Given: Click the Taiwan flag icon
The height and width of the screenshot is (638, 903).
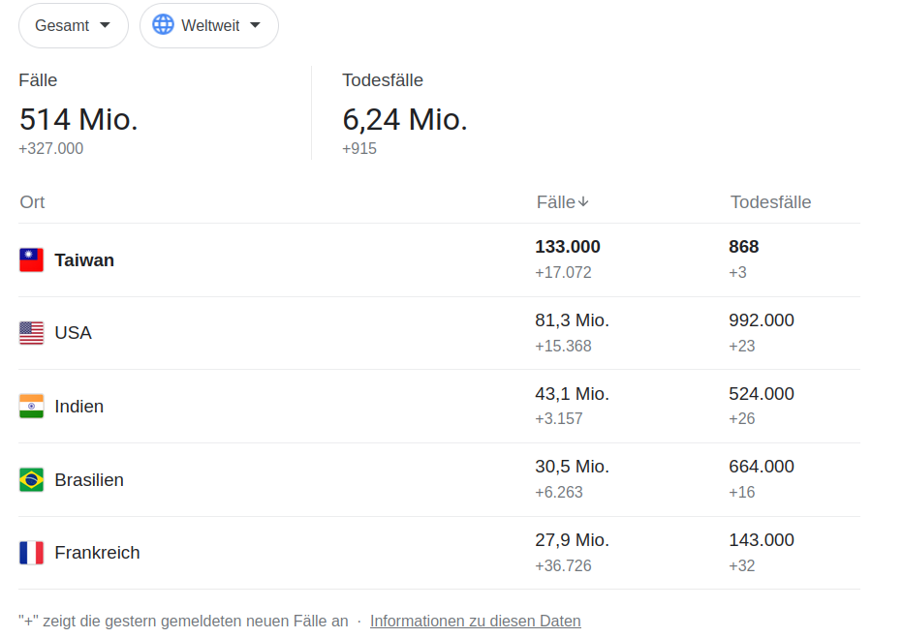Looking at the screenshot, I should pos(31,260).
